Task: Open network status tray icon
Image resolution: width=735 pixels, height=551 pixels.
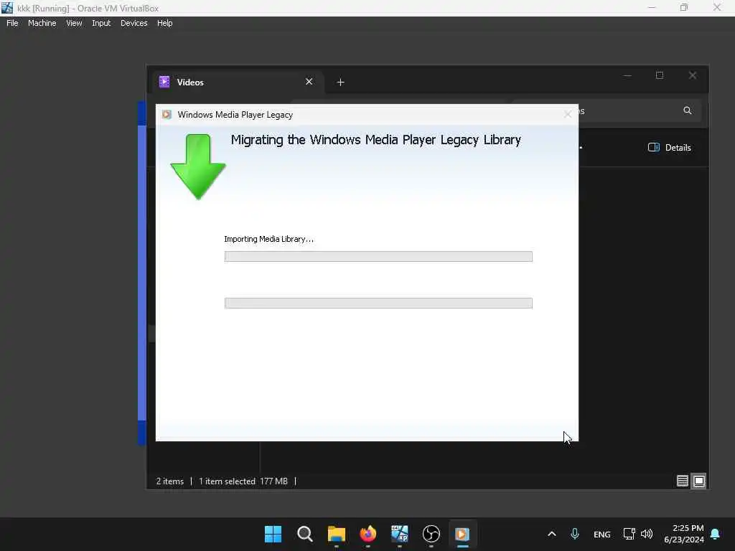Action: 629,534
